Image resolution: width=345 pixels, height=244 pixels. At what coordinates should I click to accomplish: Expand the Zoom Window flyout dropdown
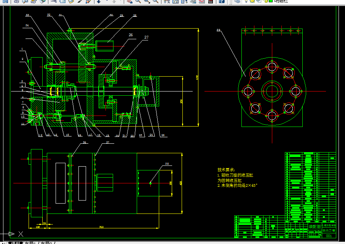coord(149,2)
